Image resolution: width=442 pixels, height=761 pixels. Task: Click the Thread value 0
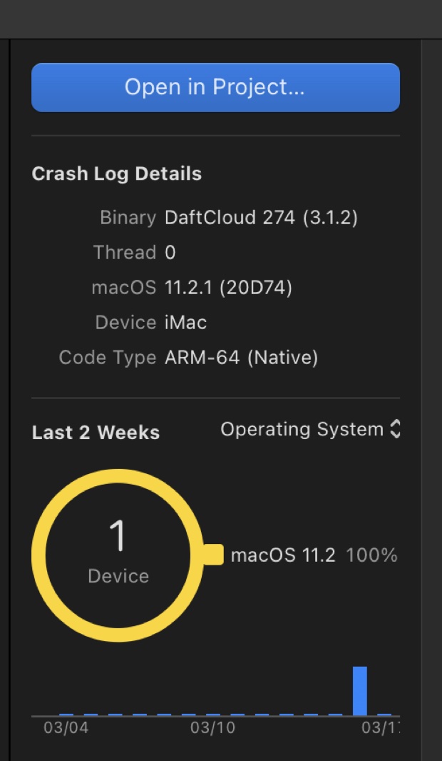(x=170, y=253)
